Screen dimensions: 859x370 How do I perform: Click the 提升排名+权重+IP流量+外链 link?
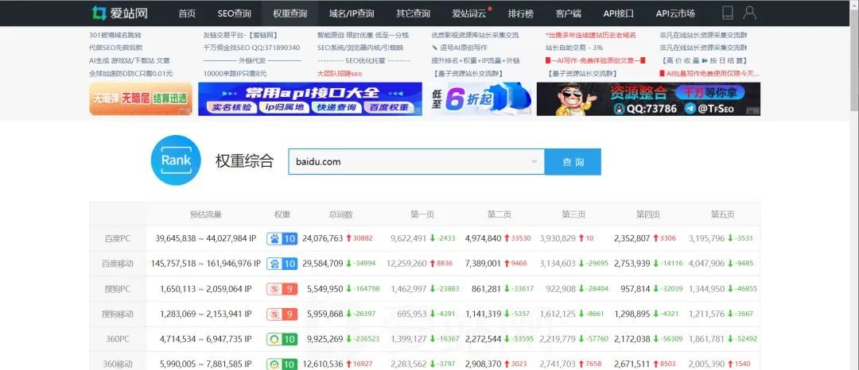[x=476, y=60]
